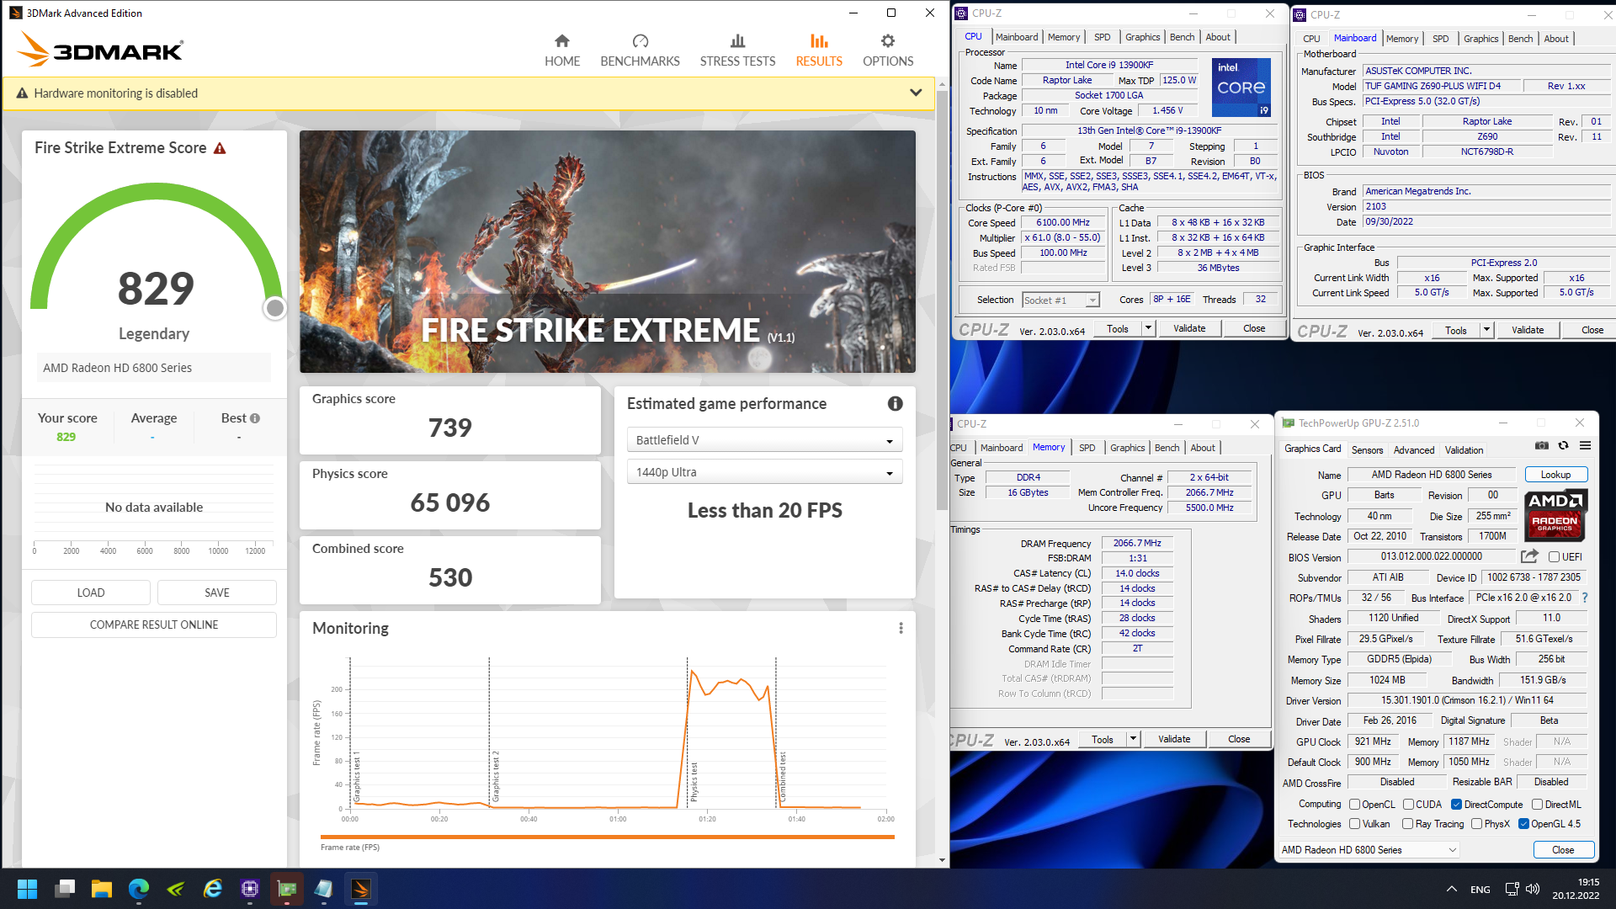
Task: Switch to CPU-Z from the taskbar
Action: click(250, 889)
